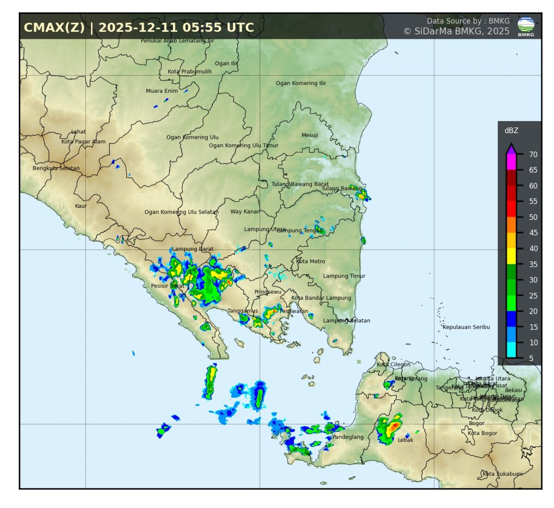Click the Ogan Komering Ilir label
The height and width of the screenshot is (508, 554).
(301, 84)
